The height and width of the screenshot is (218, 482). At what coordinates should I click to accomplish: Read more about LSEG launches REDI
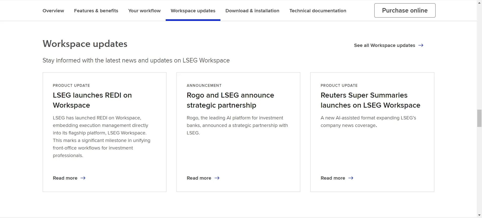pyautogui.click(x=69, y=178)
